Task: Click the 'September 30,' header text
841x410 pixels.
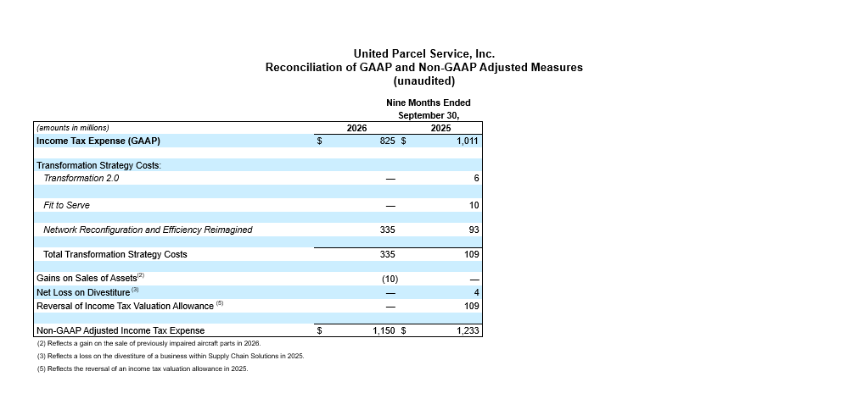Action: (x=429, y=115)
